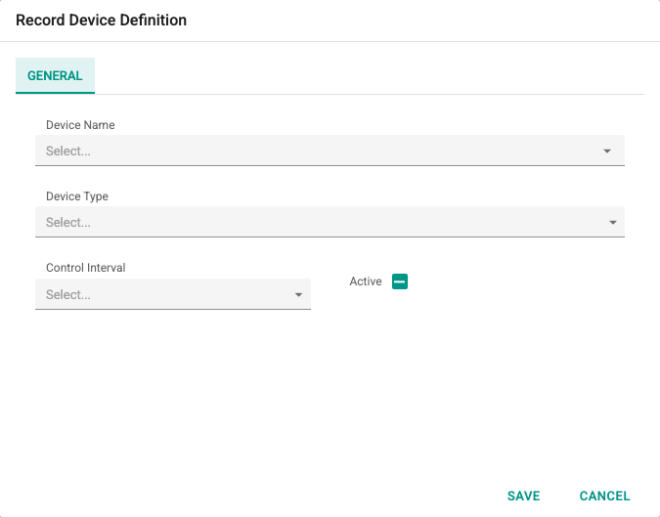
Task: Click Select... placeholder under Control Interval
Action: pyautogui.click(x=68, y=295)
